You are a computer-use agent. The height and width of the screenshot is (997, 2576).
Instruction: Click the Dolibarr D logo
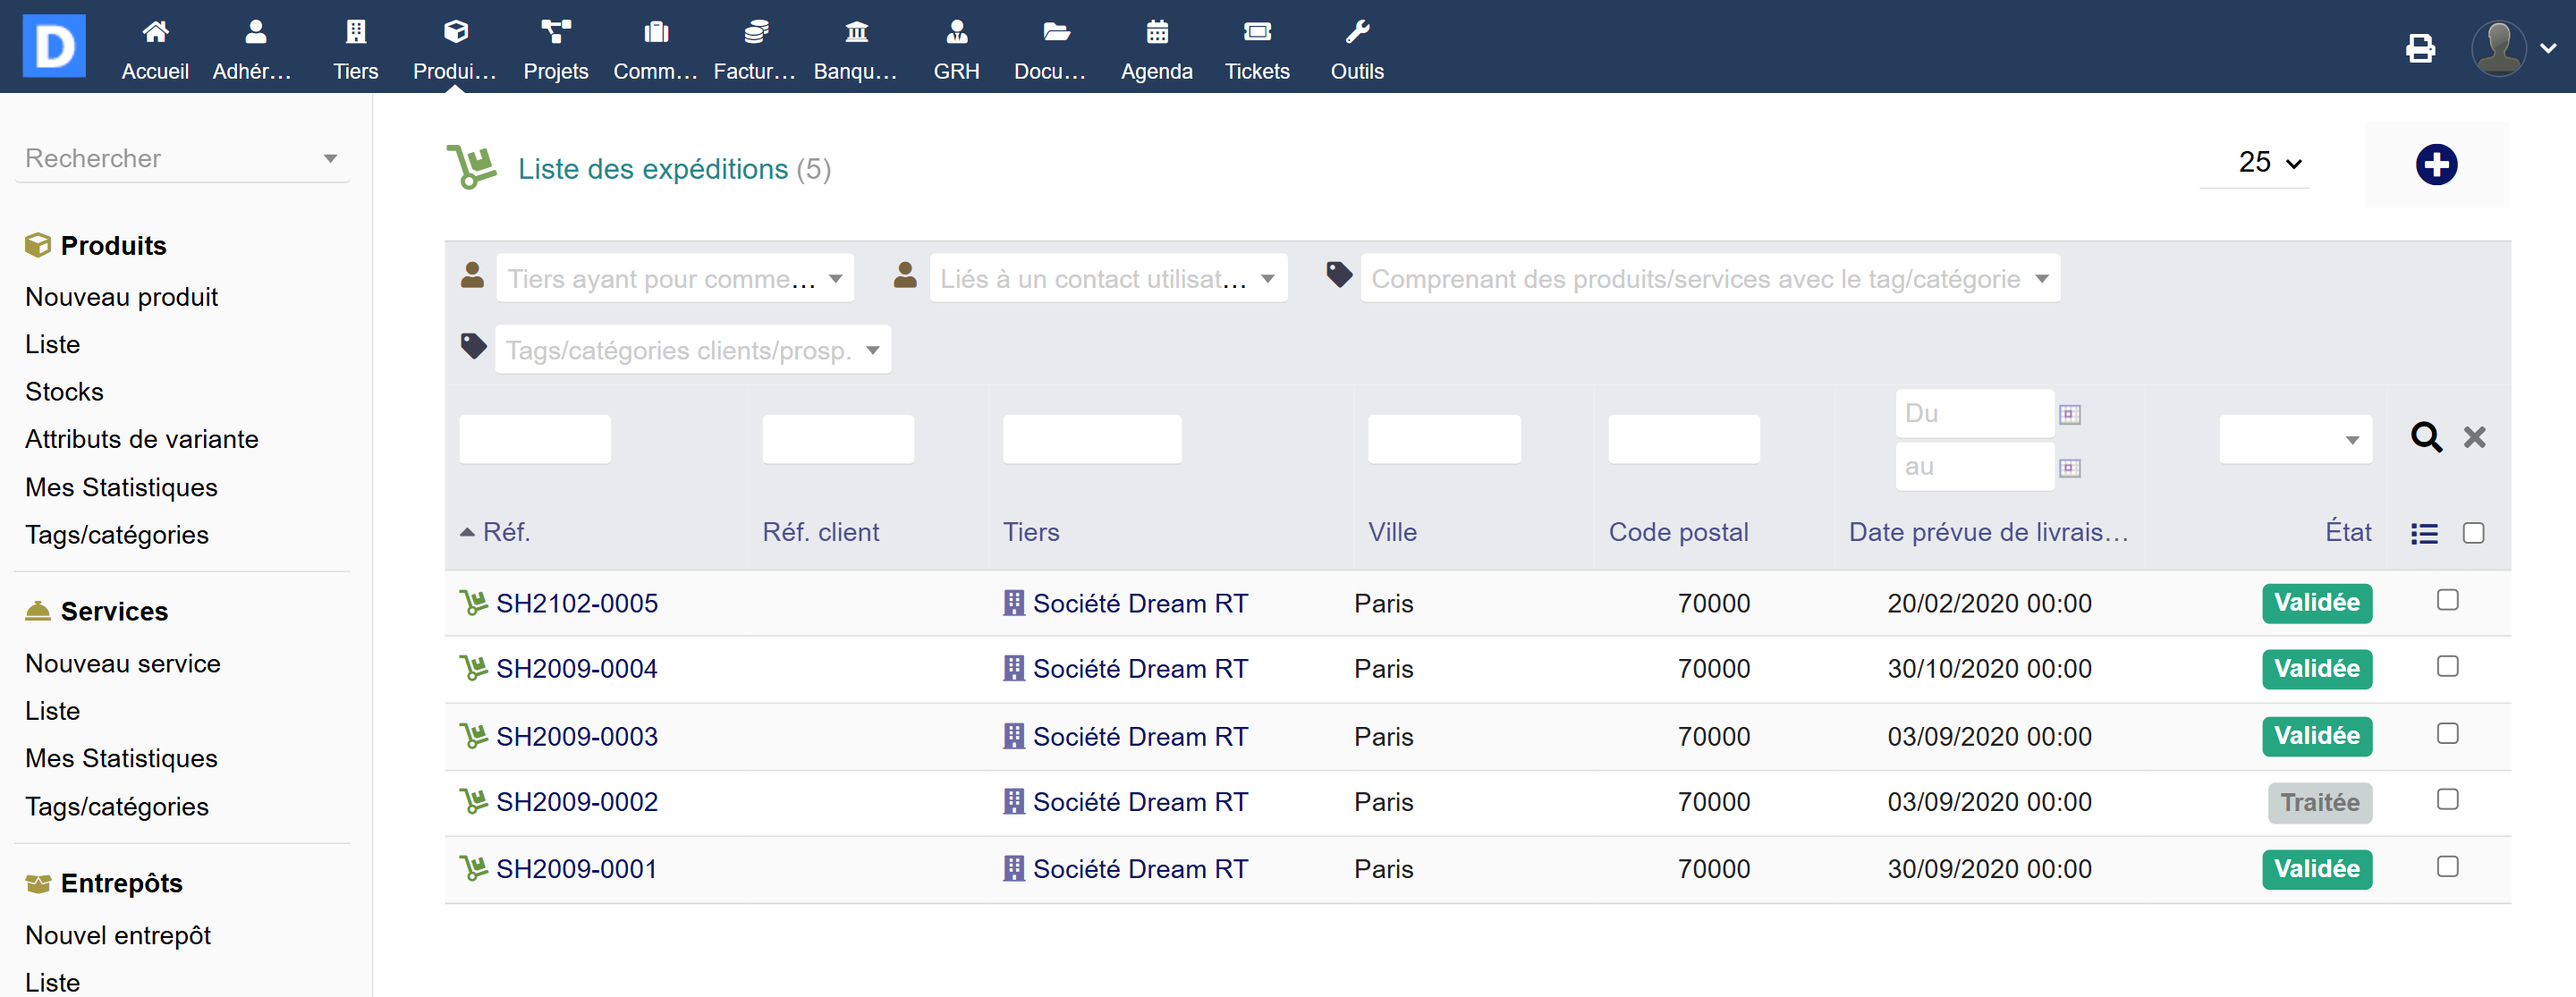pyautogui.click(x=54, y=46)
